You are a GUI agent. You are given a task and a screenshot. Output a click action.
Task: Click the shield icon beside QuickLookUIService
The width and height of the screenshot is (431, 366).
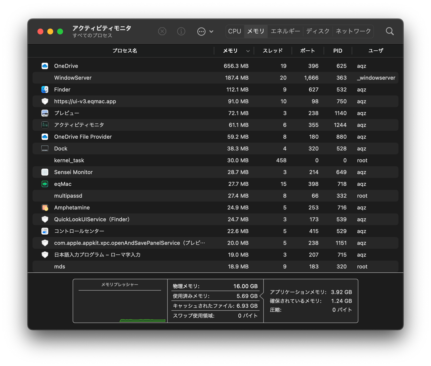[45, 219]
